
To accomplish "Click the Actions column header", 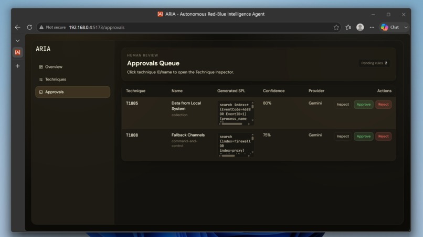I will [x=384, y=91].
